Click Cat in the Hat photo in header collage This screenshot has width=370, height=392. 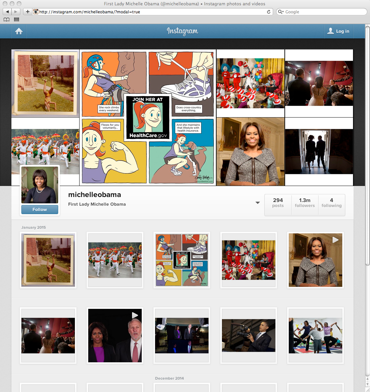[x=250, y=83]
